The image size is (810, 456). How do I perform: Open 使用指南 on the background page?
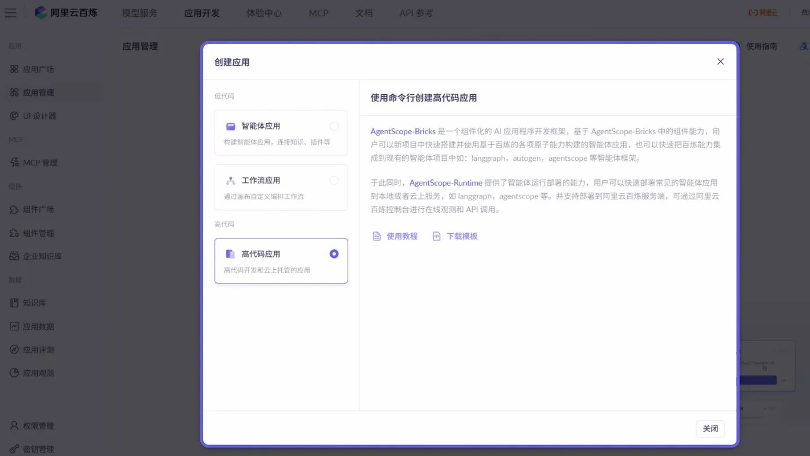[x=761, y=46]
